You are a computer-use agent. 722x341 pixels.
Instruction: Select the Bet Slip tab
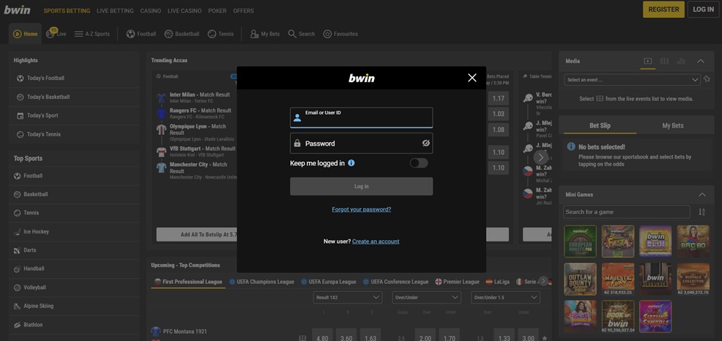tap(599, 125)
